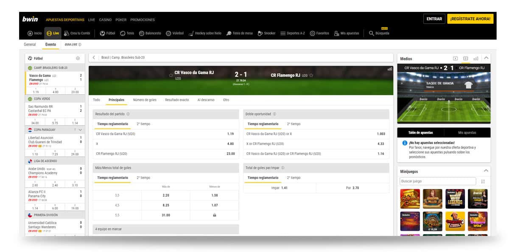The height and width of the screenshot is (252, 509).
Task: Collapse the Medios panel
Action: tap(486, 58)
